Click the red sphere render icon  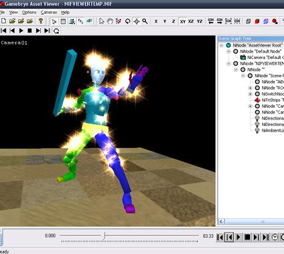coord(275,22)
